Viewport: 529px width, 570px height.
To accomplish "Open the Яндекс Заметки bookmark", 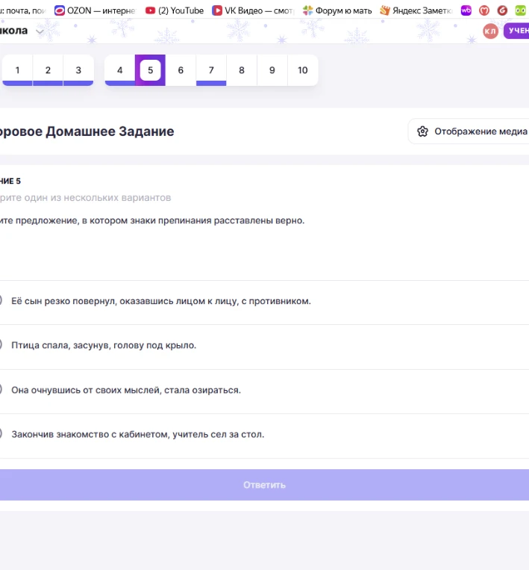I will tap(416, 10).
